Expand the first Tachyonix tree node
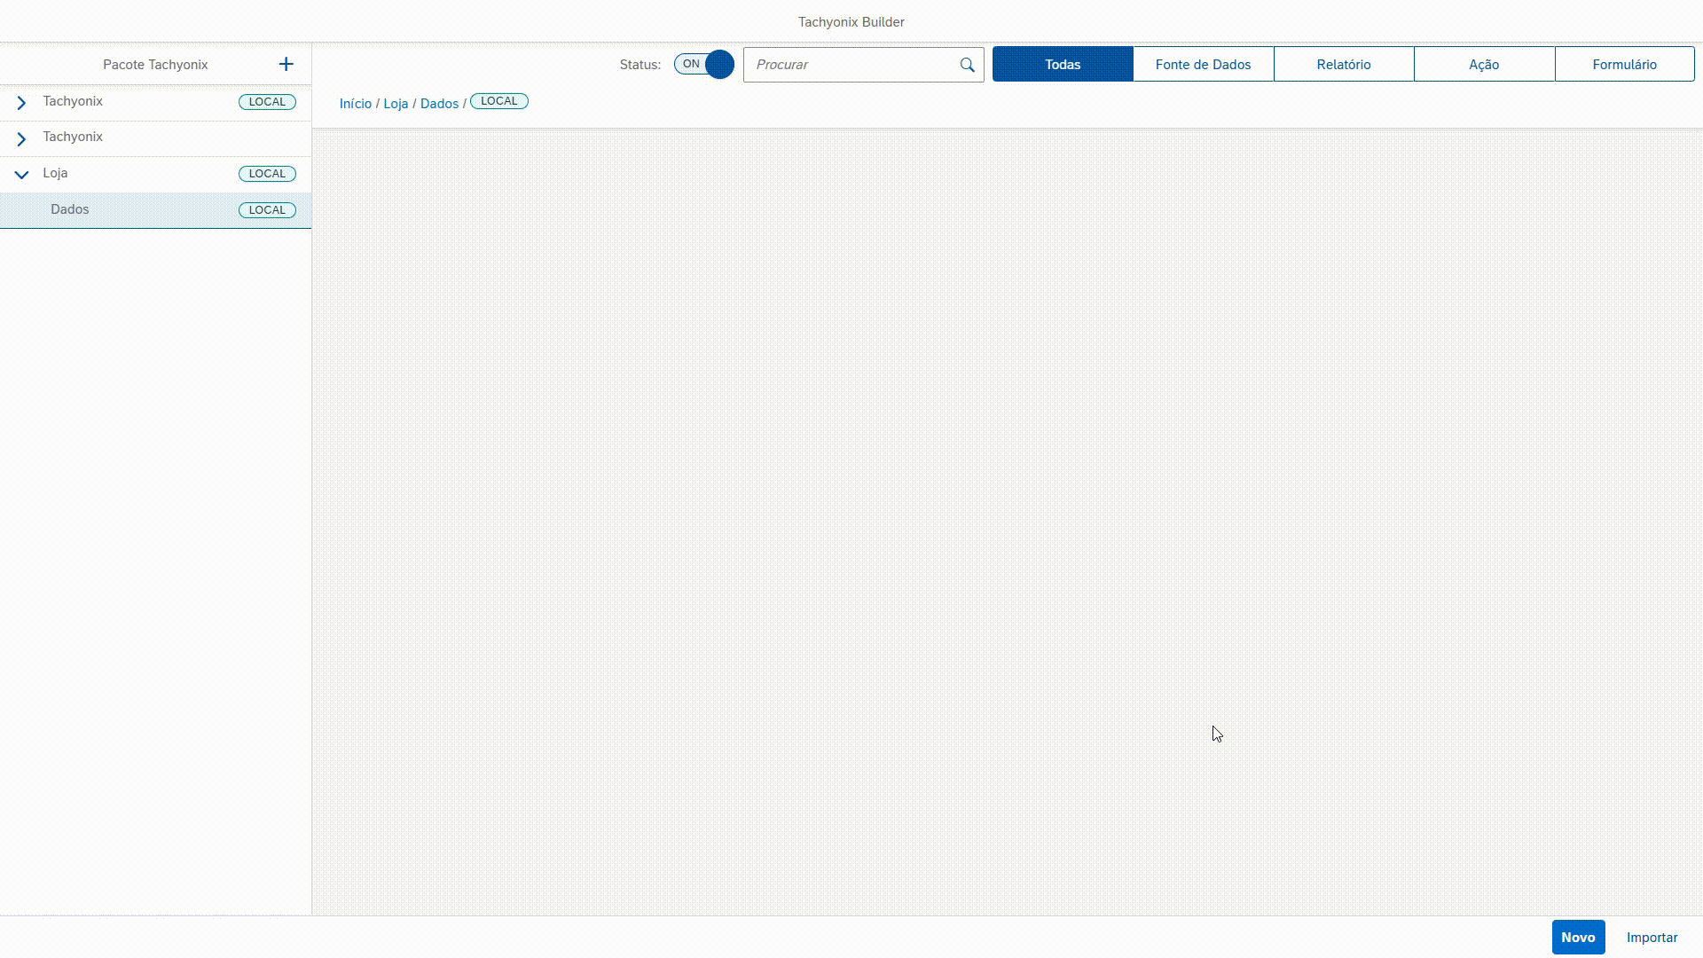The height and width of the screenshot is (958, 1703). tap(21, 103)
